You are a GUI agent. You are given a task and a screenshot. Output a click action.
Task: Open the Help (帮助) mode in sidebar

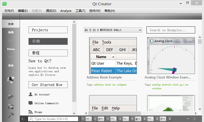(x=11, y=65)
